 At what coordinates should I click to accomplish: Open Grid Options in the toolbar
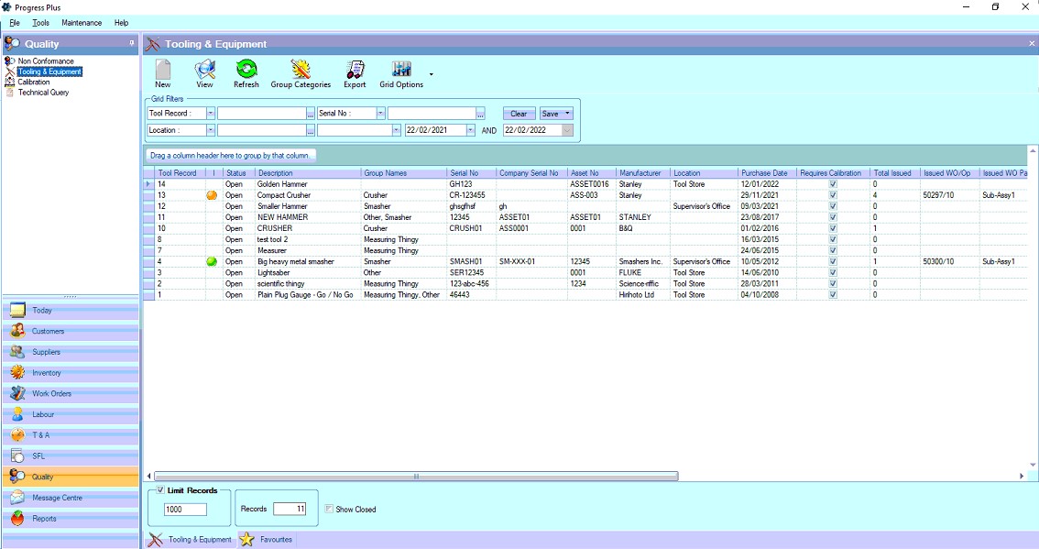[x=401, y=71]
